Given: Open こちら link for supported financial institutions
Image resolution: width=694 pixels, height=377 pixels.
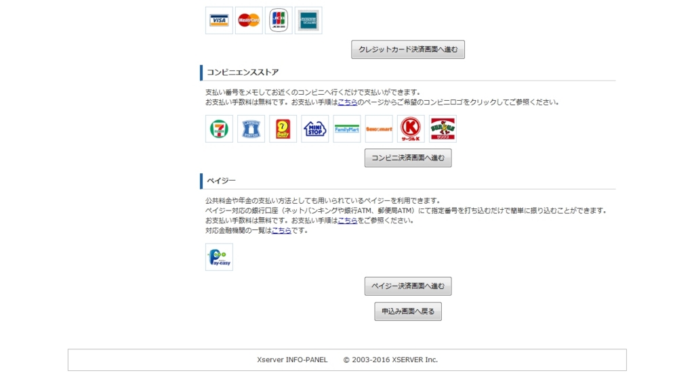Looking at the screenshot, I should click(x=281, y=230).
